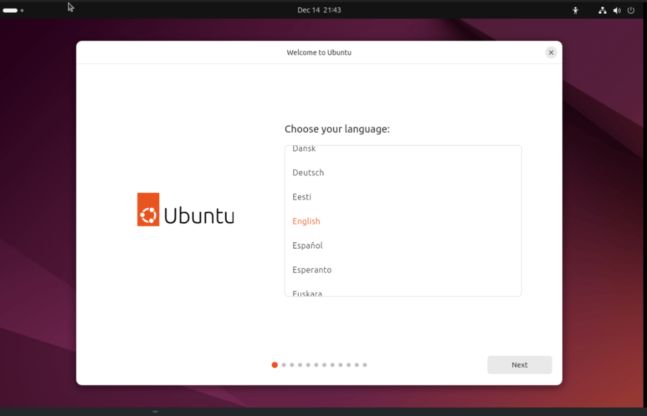Choose Español as the installer language
The width and height of the screenshot is (647, 416).
pos(307,245)
